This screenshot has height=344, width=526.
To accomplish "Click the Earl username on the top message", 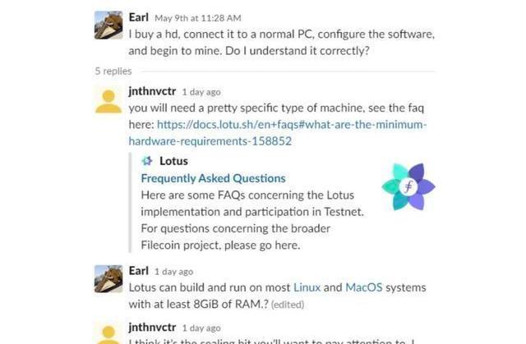I will pos(139,17).
